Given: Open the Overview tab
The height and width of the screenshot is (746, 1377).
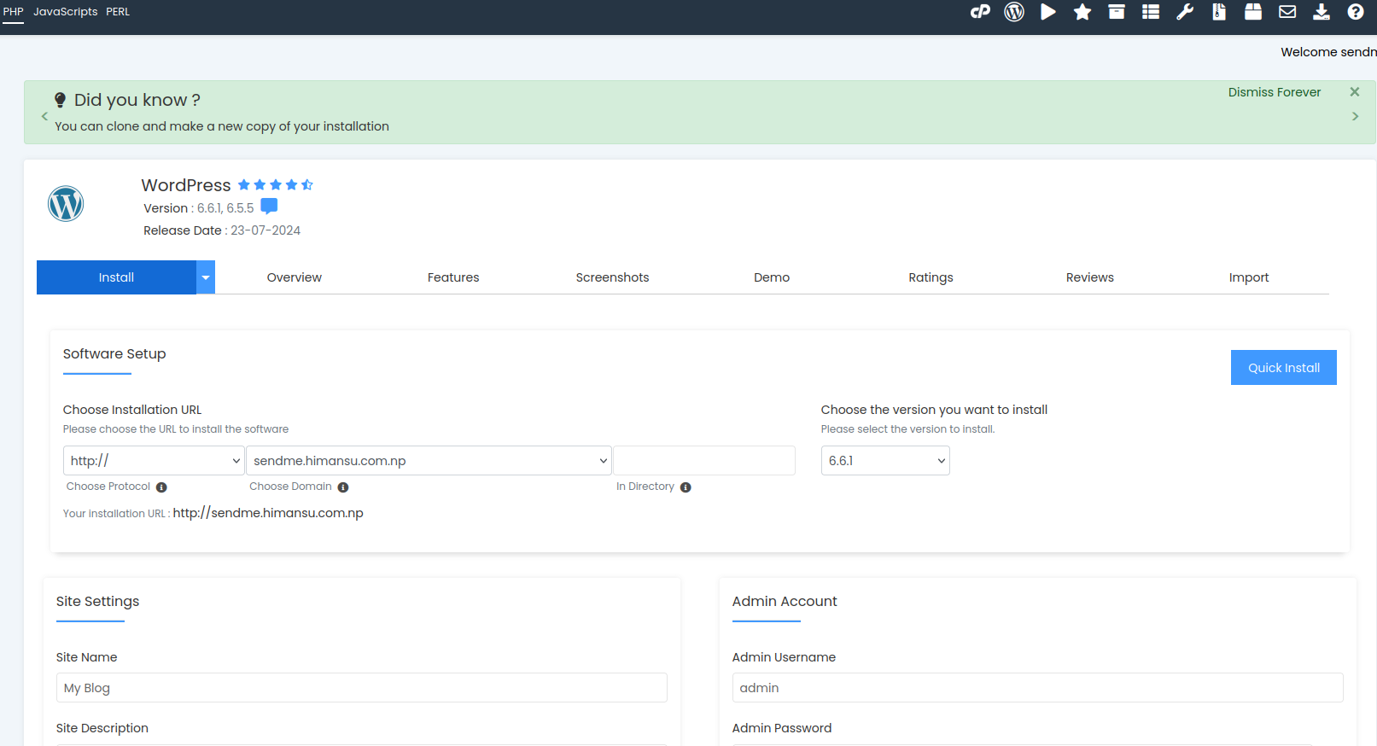Looking at the screenshot, I should tap(295, 277).
